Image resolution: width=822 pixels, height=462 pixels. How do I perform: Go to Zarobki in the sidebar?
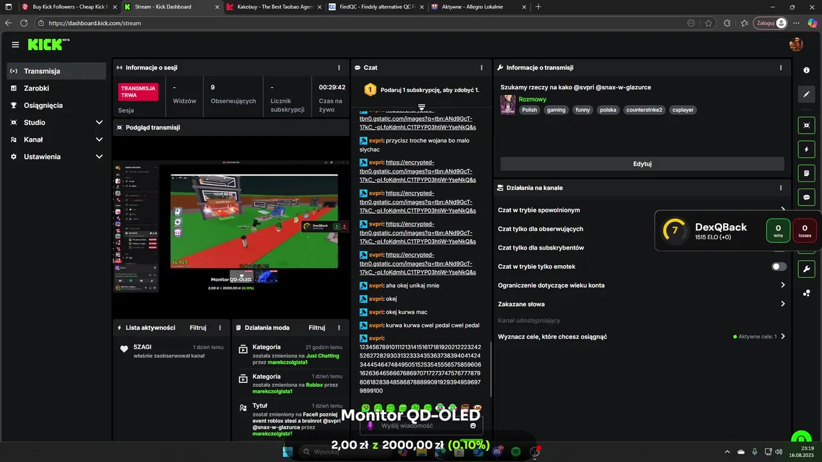point(57,88)
